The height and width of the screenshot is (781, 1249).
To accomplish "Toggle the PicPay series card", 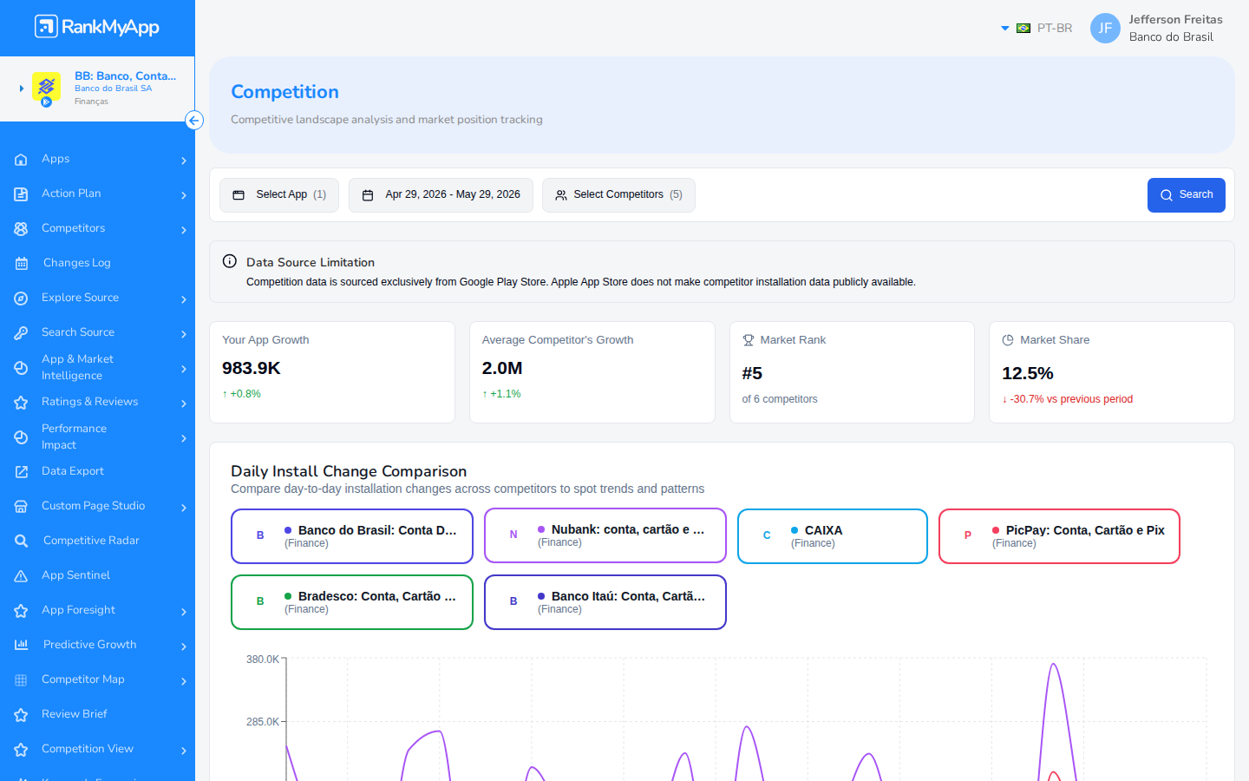I will pos(1059,536).
